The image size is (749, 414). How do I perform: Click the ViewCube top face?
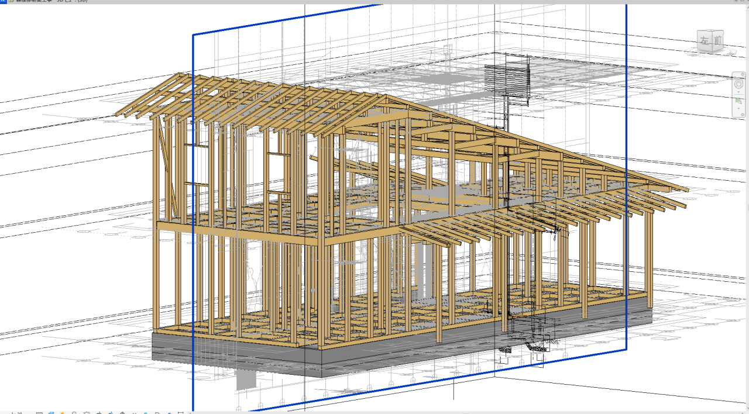(710, 32)
